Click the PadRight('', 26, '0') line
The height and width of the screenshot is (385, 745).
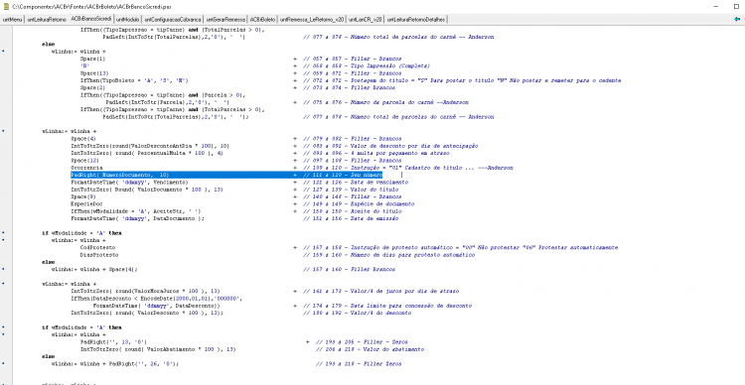[115, 363]
